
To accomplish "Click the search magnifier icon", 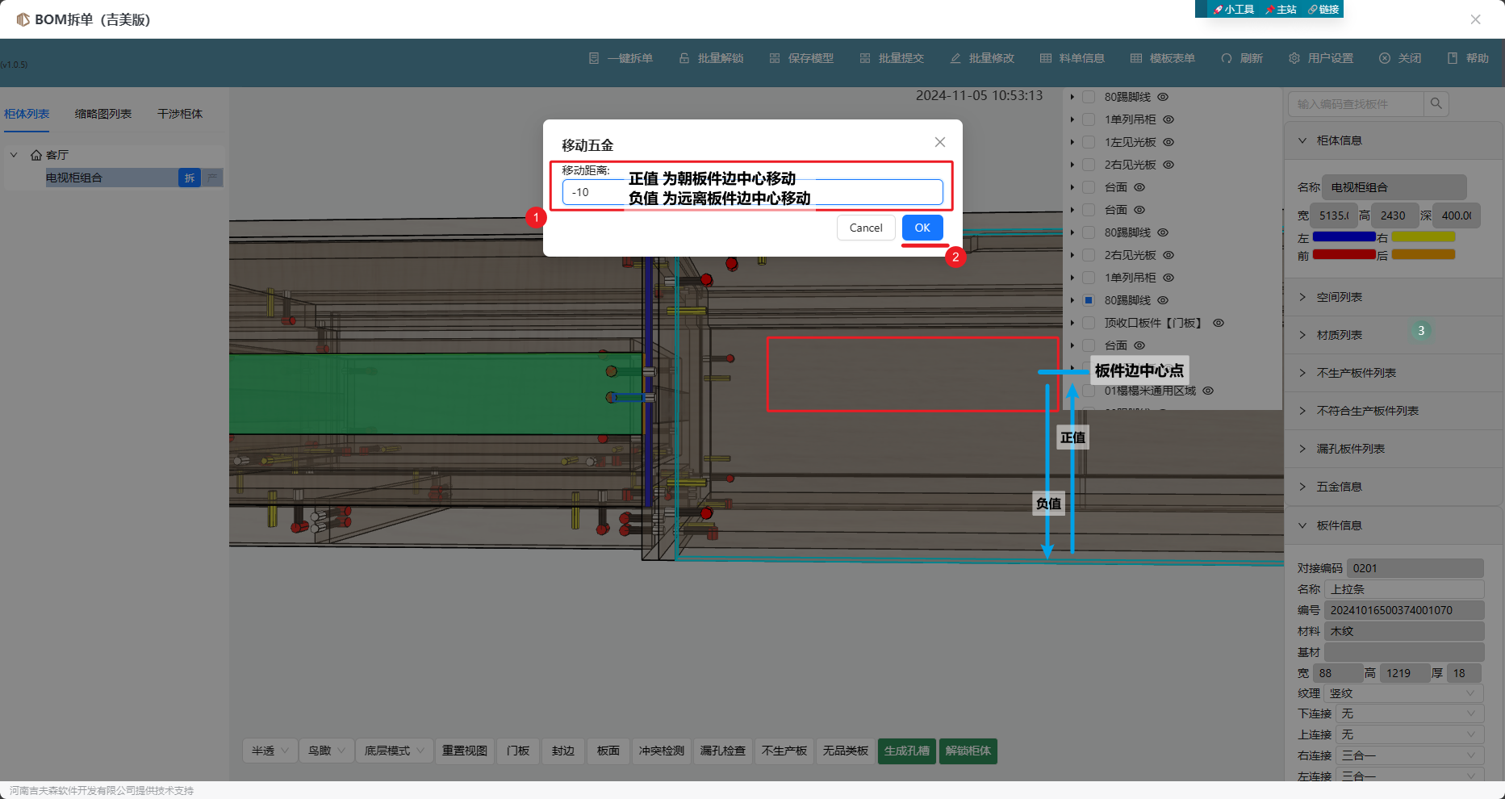I will coord(1436,103).
